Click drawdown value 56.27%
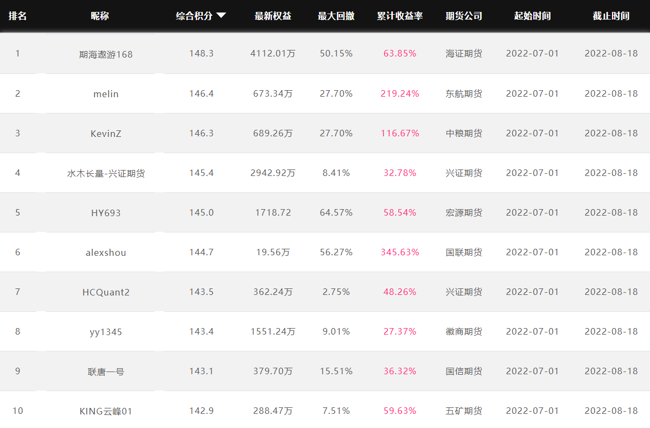Viewport: 650px width, 428px height. pyautogui.click(x=336, y=252)
